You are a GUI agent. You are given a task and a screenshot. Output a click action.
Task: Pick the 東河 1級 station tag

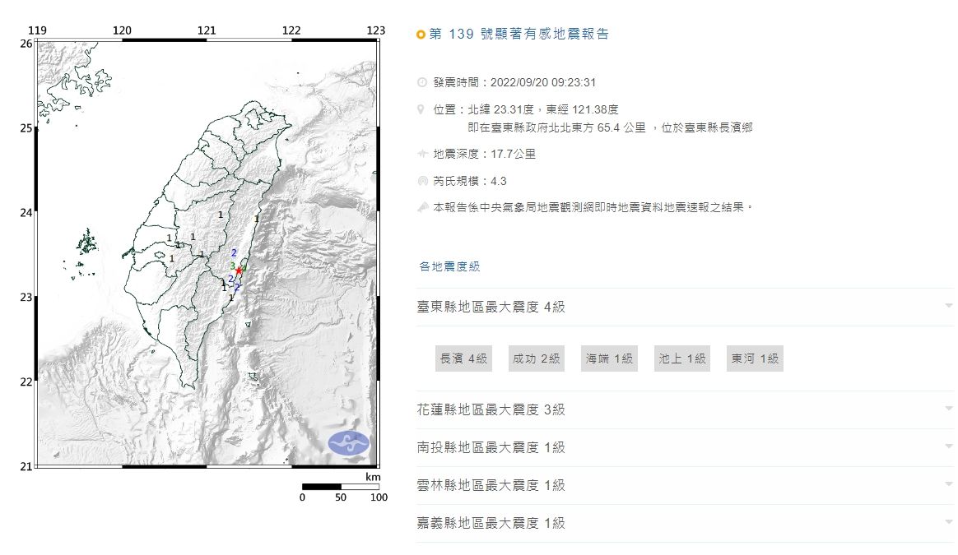(x=755, y=358)
